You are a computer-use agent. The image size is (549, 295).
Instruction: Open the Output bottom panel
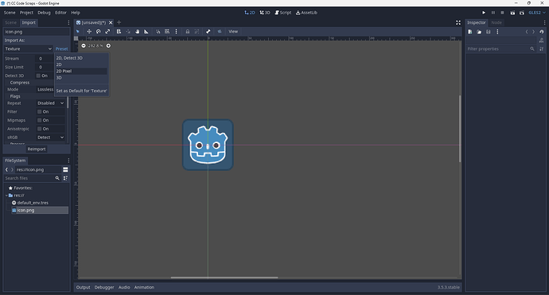coord(84,287)
